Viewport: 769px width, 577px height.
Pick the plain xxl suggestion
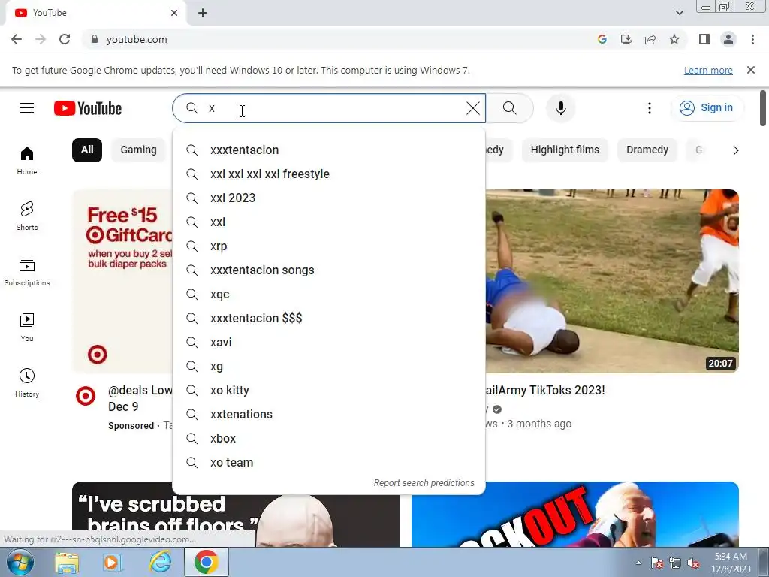coord(329,222)
